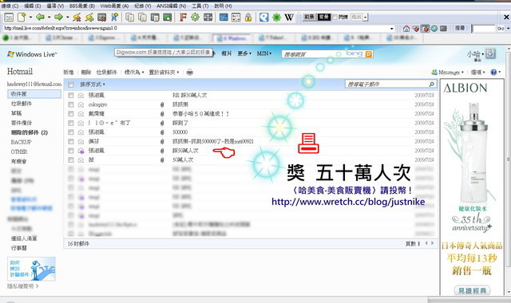Click the second lightning reconnect icon
Screen dimensions: 511x303
tap(89, 18)
